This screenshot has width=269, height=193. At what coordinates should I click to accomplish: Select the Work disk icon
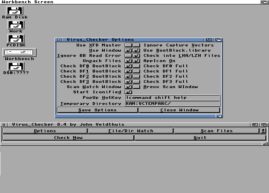pos(16,25)
